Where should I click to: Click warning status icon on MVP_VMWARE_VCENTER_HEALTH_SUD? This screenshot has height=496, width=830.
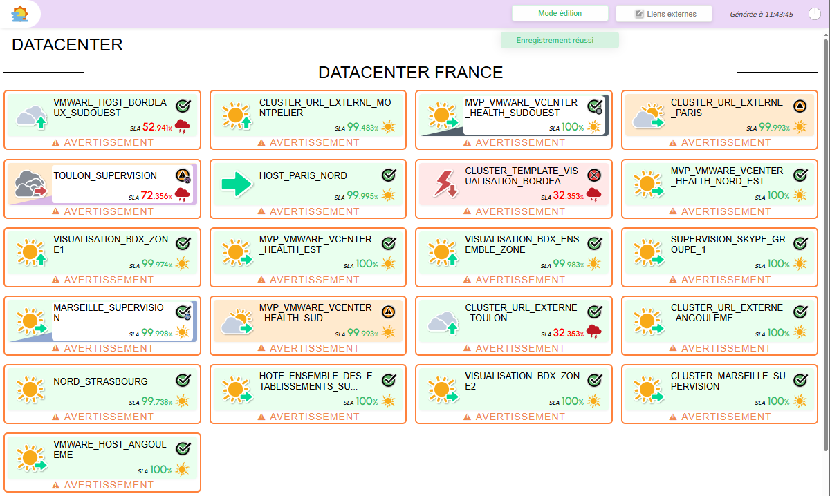389,312
